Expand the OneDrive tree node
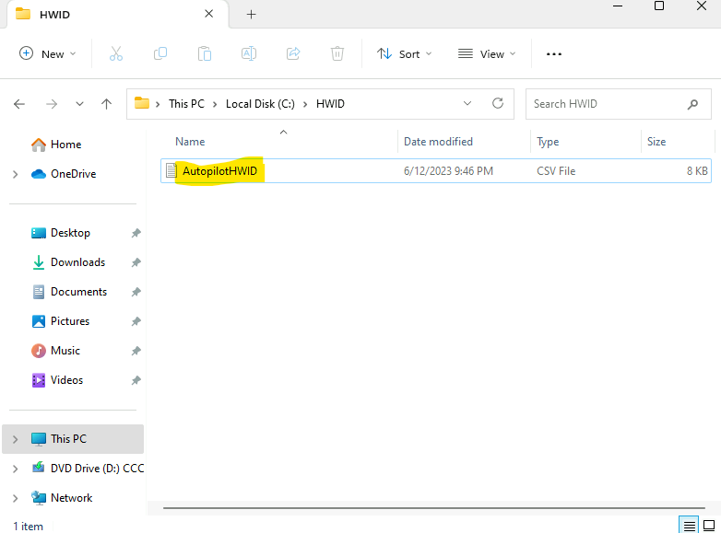Image resolution: width=721 pixels, height=533 pixels. point(15,175)
